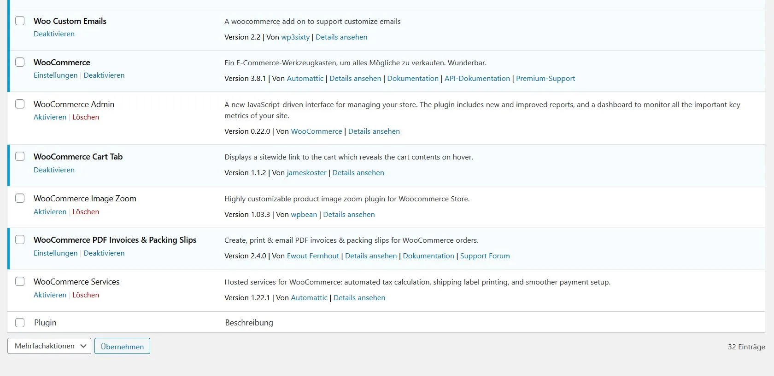View Details ansehen for WooCommerce 3.8.1
Image resolution: width=774 pixels, height=376 pixels.
coord(355,79)
